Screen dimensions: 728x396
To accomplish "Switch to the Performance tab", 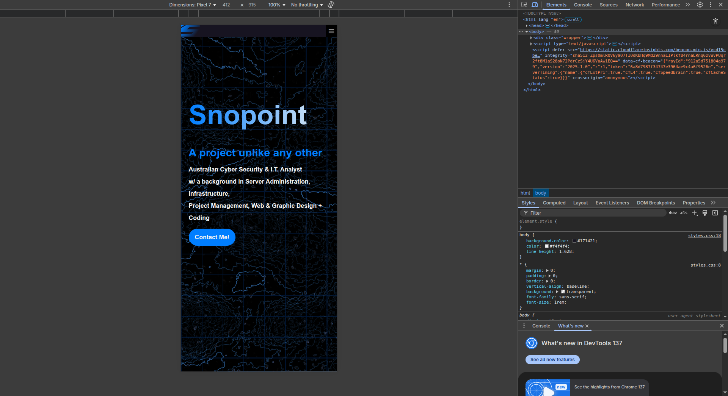I will [666, 5].
